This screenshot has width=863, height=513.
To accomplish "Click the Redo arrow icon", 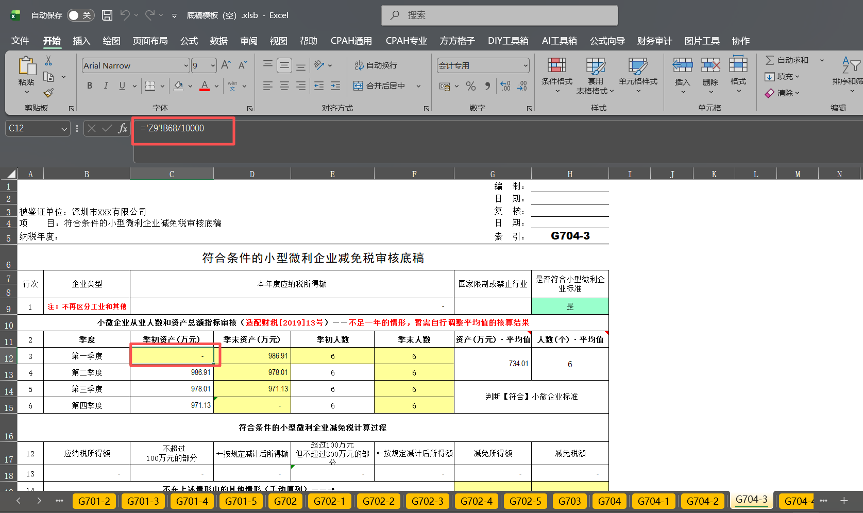I will (x=150, y=15).
